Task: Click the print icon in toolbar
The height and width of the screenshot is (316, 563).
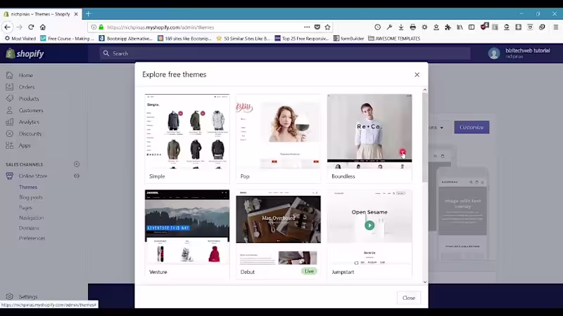Action: pos(412,27)
